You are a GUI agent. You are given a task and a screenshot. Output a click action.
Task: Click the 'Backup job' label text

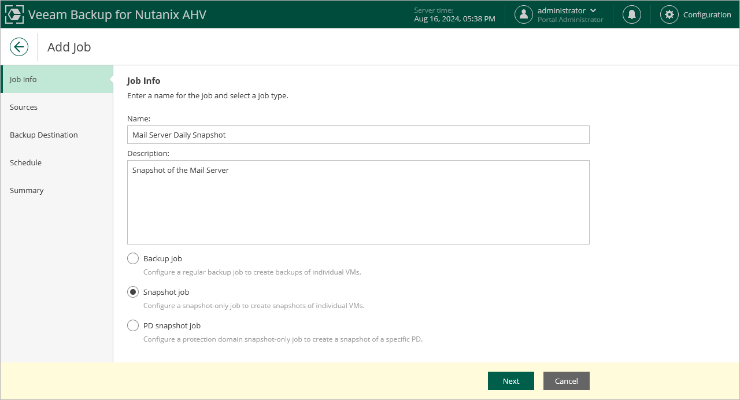pyautogui.click(x=162, y=258)
